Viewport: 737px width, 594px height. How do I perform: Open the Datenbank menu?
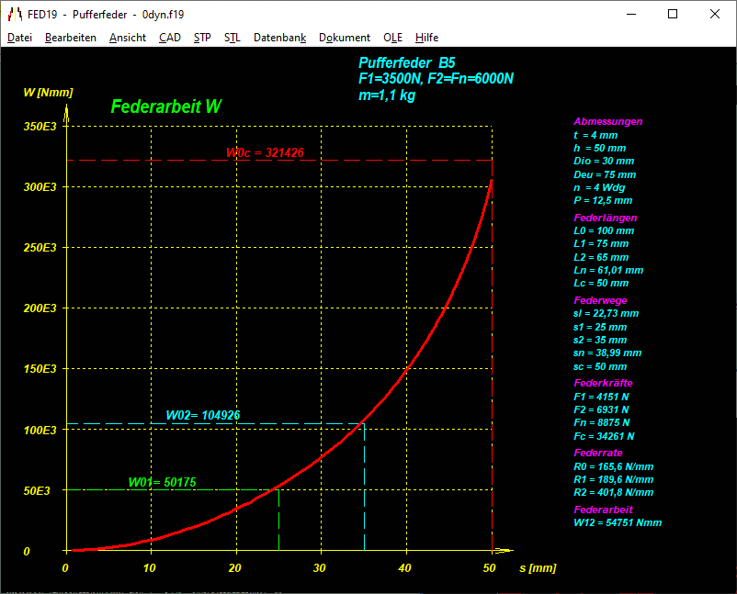tap(279, 38)
